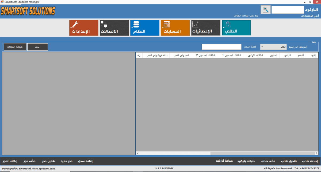The width and height of the screenshot is (321, 172).
Task: Click the الاسم column header
Action: [x=301, y=56]
